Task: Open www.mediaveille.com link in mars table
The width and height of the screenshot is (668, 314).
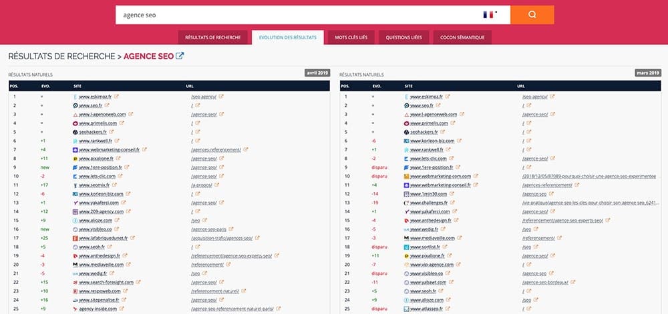Action: click(432, 239)
